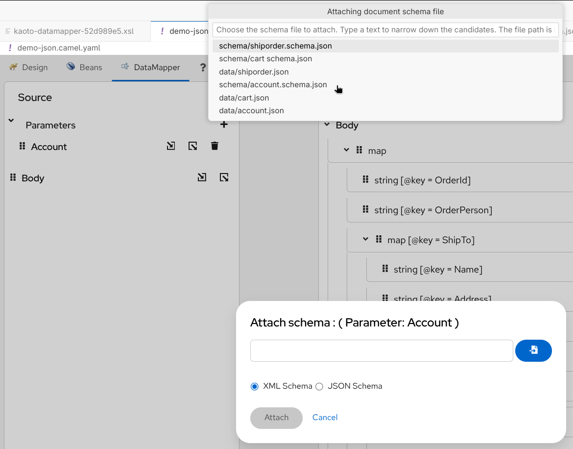Attach a schema to the Account parameter
This screenshot has height=449, width=573.
(x=171, y=146)
